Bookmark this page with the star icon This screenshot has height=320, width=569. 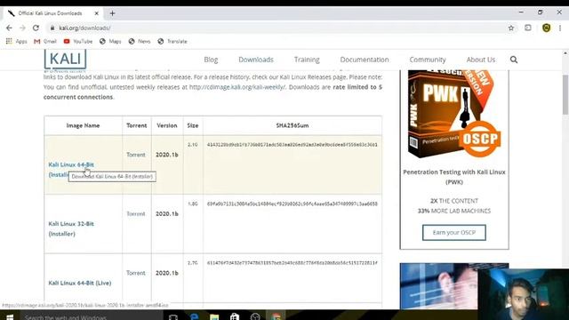(511, 28)
